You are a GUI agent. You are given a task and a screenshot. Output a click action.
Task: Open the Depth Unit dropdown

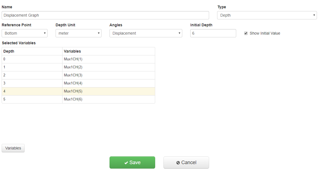(x=79, y=33)
